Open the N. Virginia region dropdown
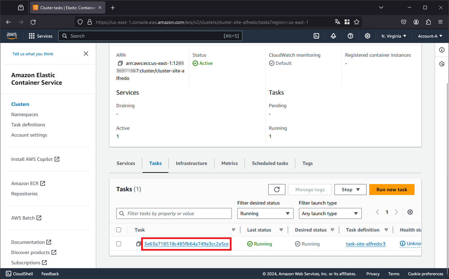 [x=394, y=36]
